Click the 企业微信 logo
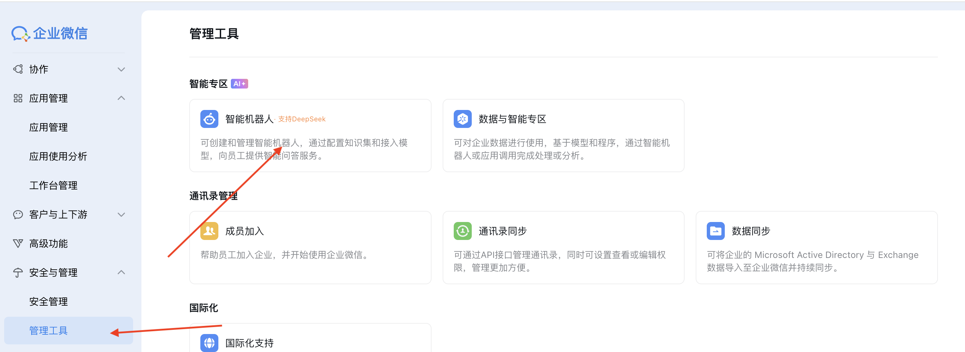 point(50,33)
